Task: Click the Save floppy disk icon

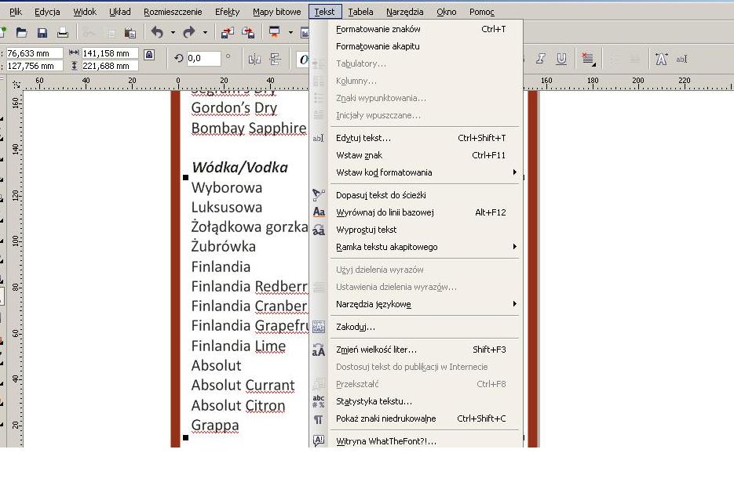Action: (42, 33)
